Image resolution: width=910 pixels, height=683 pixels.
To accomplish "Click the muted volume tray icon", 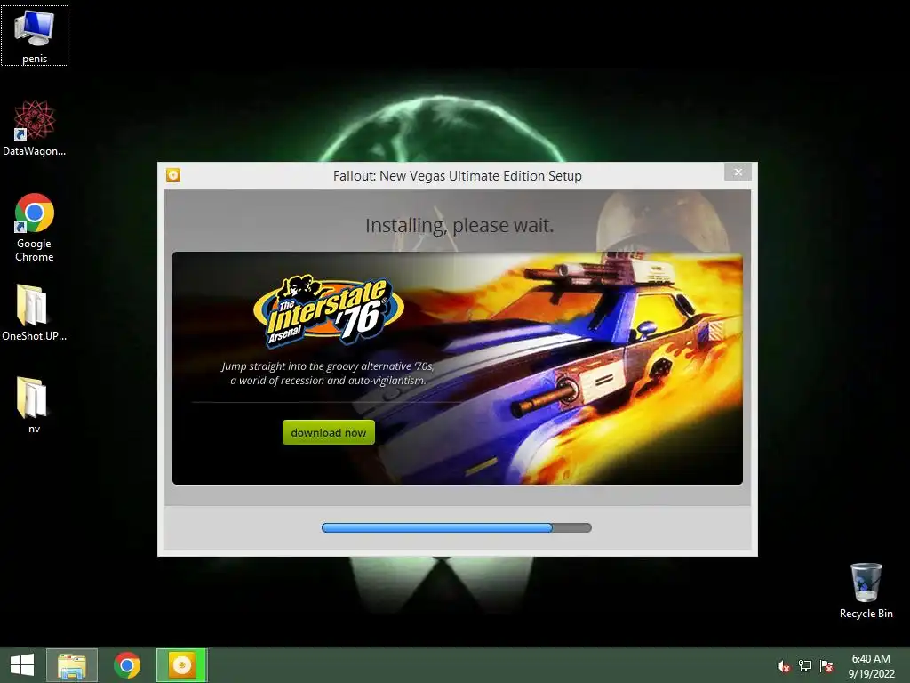I will tap(784, 666).
